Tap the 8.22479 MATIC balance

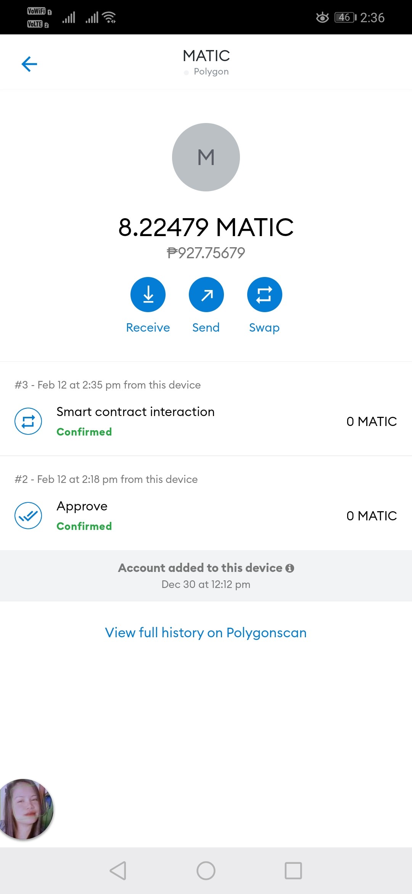coord(206,227)
